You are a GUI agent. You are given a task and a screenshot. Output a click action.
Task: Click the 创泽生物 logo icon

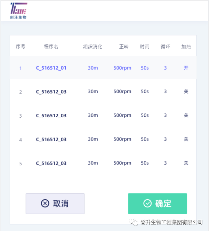(19, 11)
